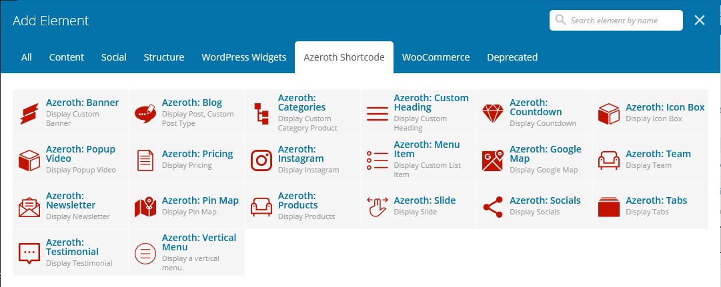Click the Instagram camera icon
The image size is (721, 287).
[261, 160]
